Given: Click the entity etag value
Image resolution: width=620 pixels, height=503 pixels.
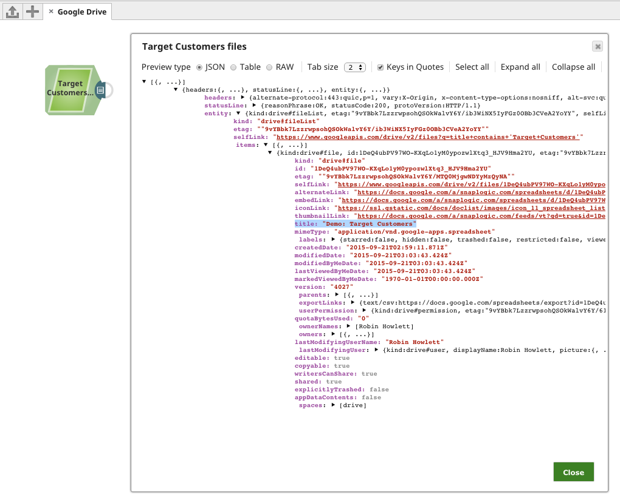Looking at the screenshot, I should [x=373, y=129].
